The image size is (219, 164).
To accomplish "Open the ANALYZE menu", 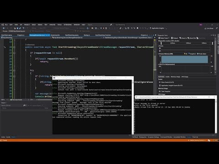I will point(52,25).
